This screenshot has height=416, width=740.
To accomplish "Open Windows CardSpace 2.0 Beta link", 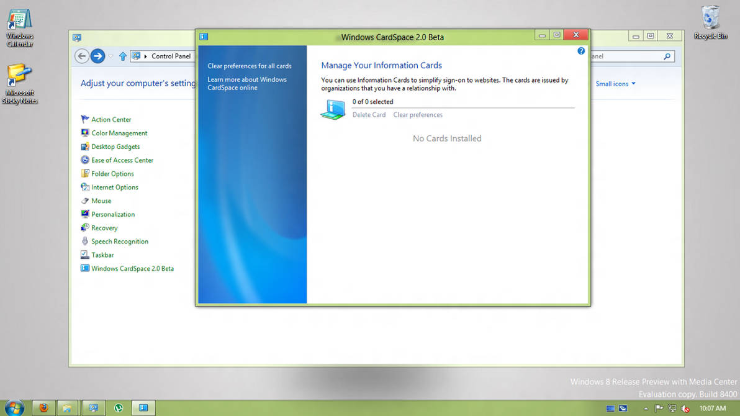I will click(133, 268).
